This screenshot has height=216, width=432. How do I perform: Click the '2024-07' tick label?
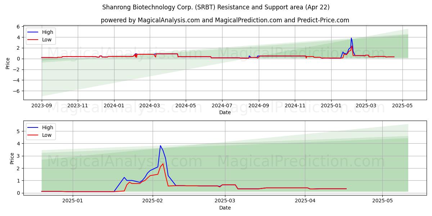pos(222,106)
